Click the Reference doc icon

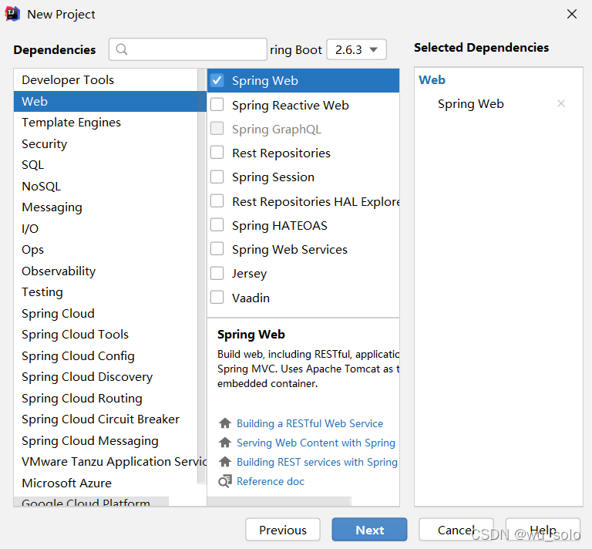coord(225,481)
